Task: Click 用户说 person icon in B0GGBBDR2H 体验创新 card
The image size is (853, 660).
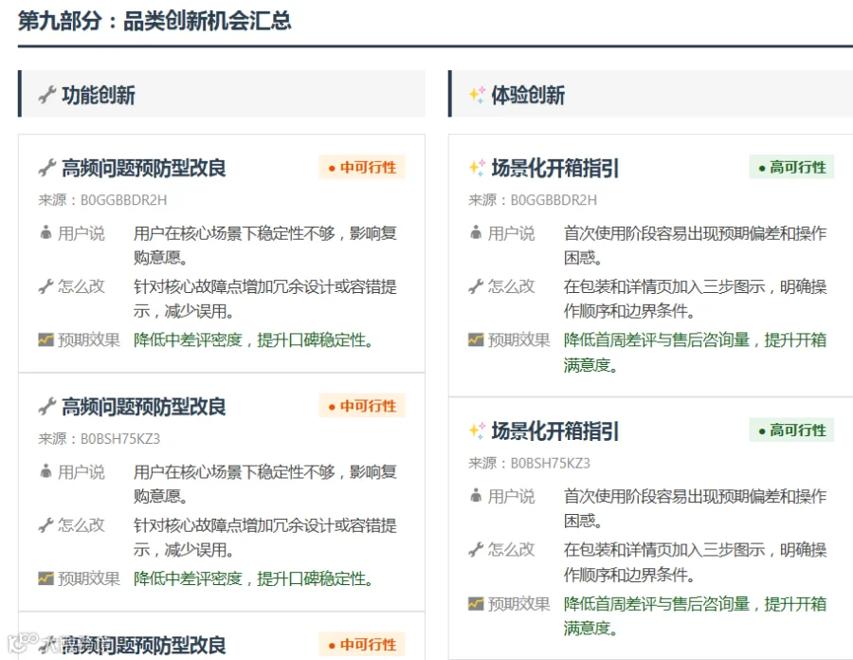Action: [476, 233]
